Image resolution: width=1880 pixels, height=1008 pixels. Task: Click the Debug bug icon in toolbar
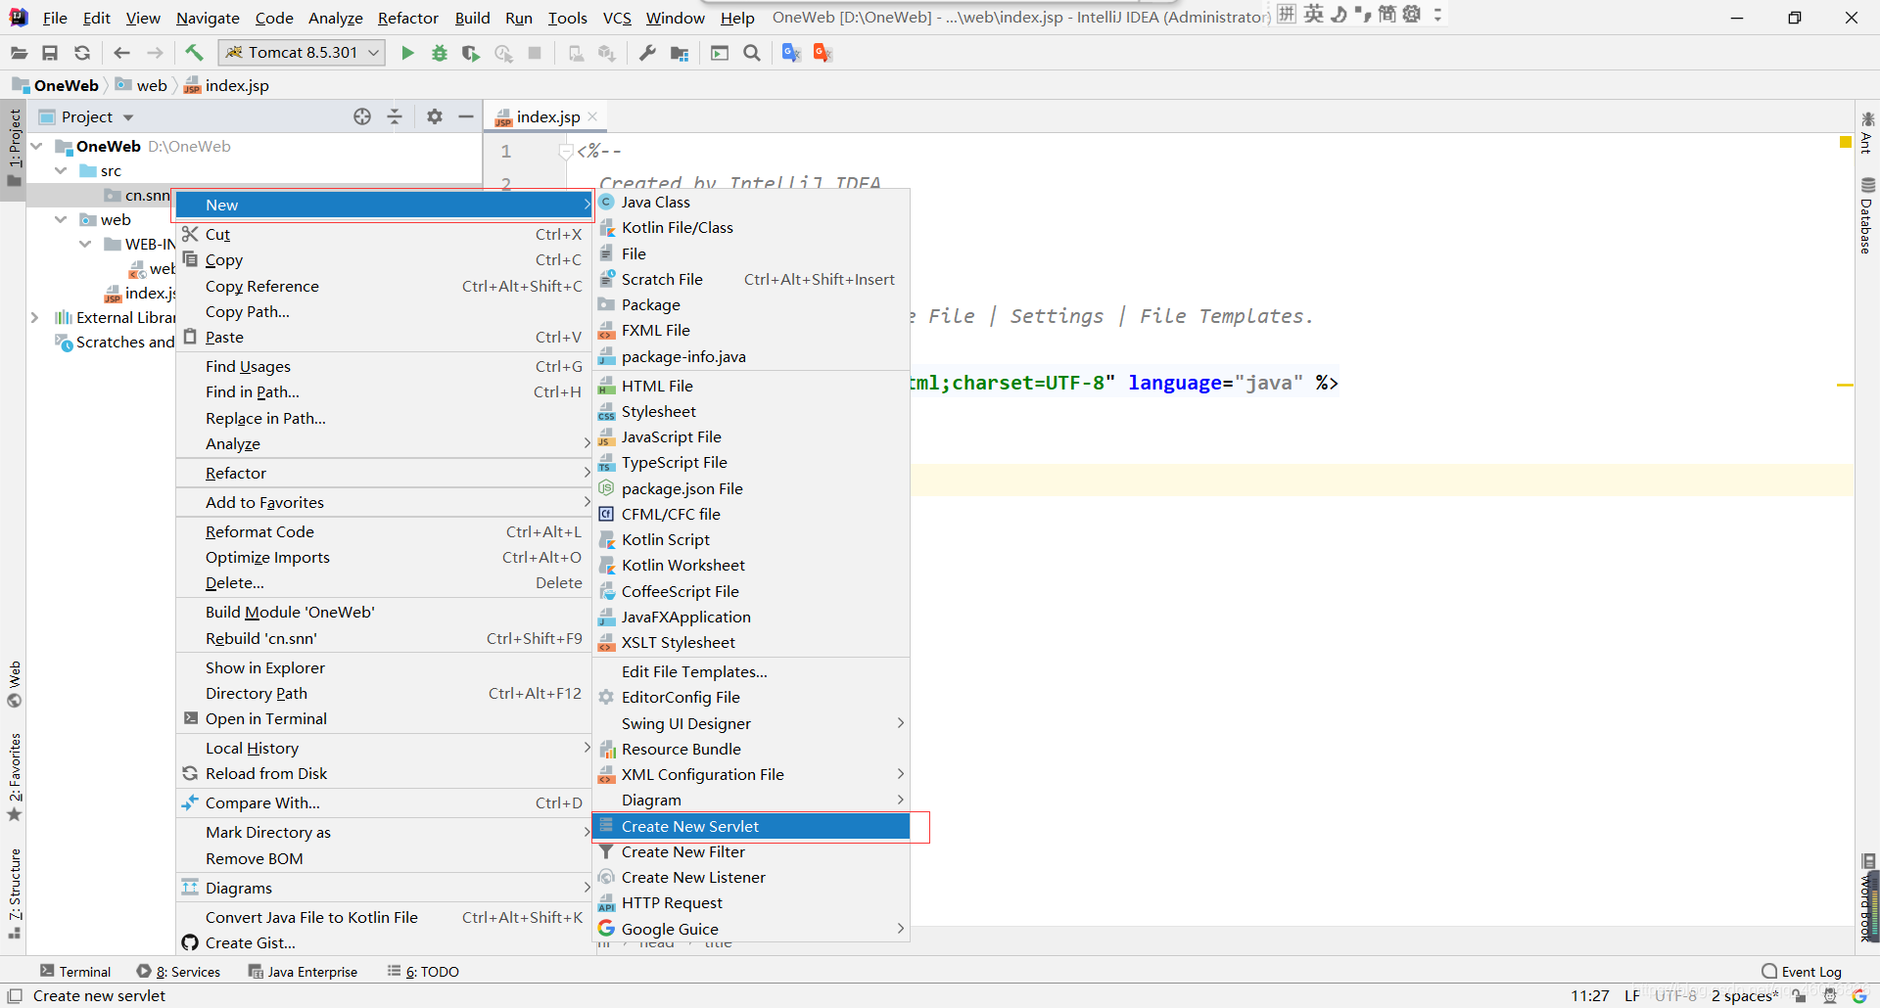point(440,53)
